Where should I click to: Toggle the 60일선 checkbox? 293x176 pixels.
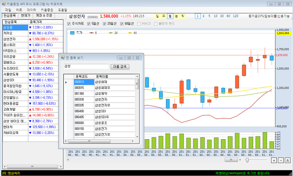click(122, 24)
